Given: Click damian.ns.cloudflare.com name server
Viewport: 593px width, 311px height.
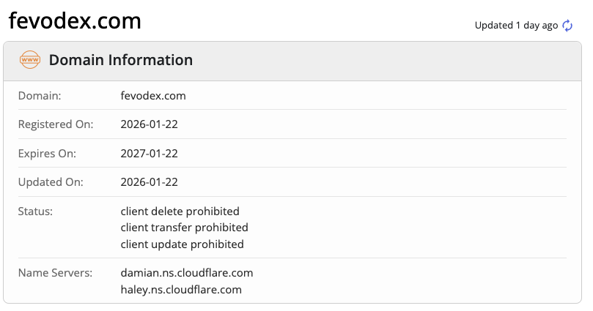Looking at the screenshot, I should pos(187,273).
